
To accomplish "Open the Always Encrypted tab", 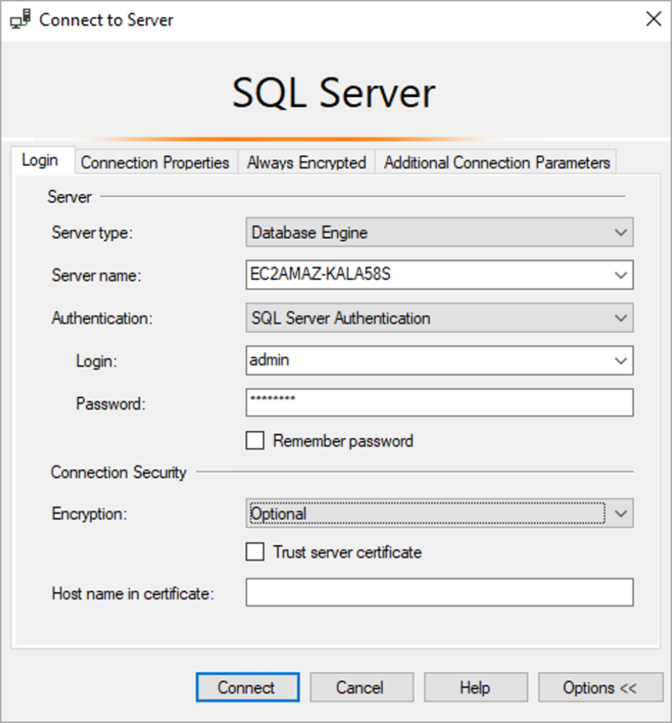I will point(306,162).
